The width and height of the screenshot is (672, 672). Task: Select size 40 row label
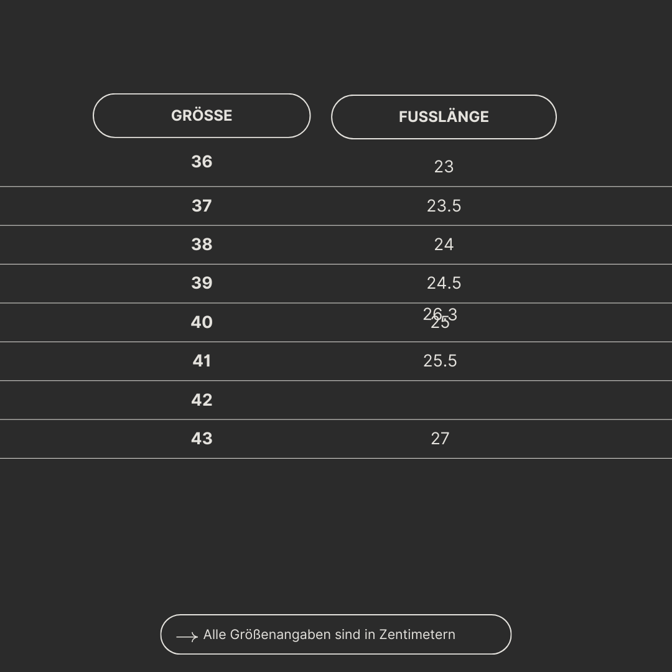[x=202, y=322]
